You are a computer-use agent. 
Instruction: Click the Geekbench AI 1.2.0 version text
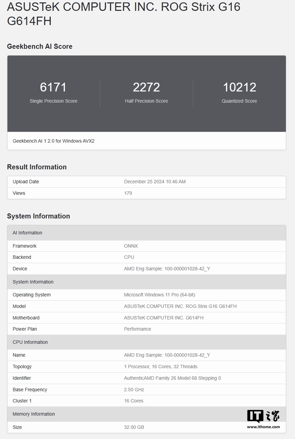pos(53,141)
